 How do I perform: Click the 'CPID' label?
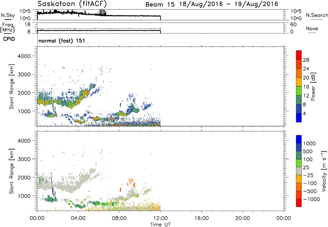tap(9, 39)
